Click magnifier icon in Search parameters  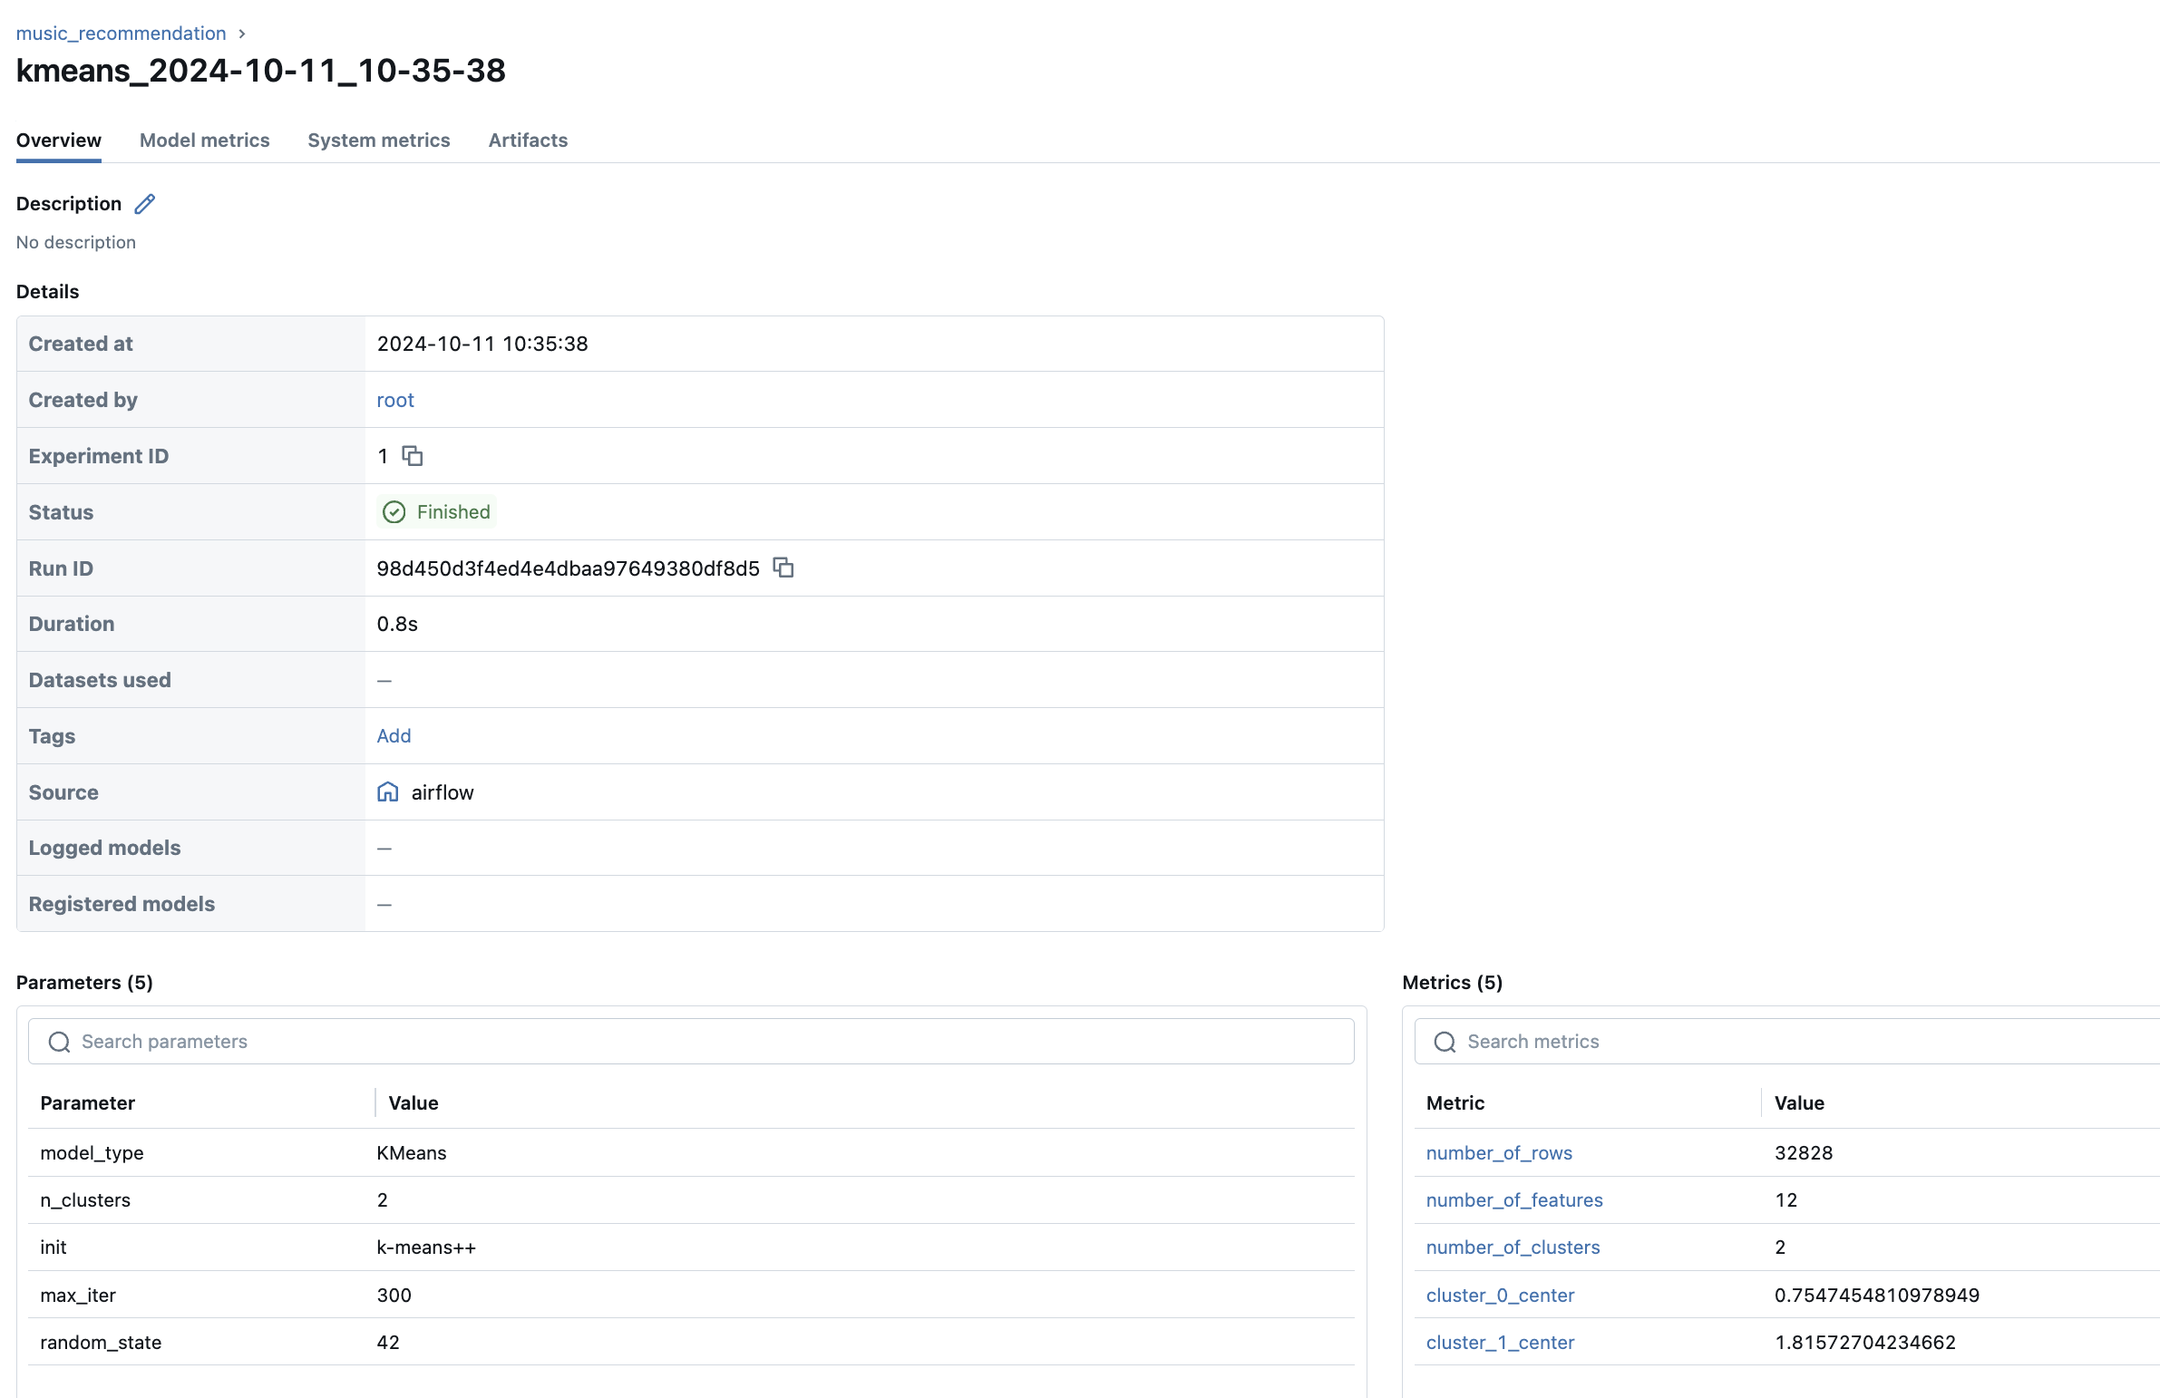point(59,1042)
